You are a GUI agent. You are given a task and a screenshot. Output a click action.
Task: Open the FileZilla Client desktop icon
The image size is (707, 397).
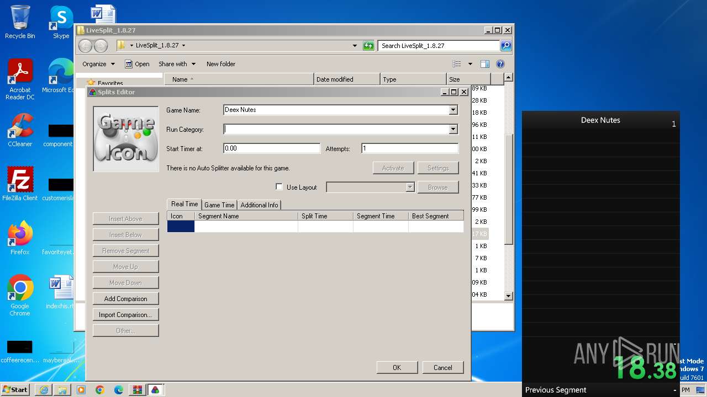(20, 184)
